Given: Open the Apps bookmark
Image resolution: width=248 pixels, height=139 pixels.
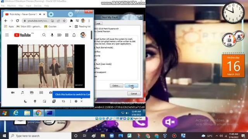Looking at the screenshot, I should pyautogui.click(x=9, y=27).
